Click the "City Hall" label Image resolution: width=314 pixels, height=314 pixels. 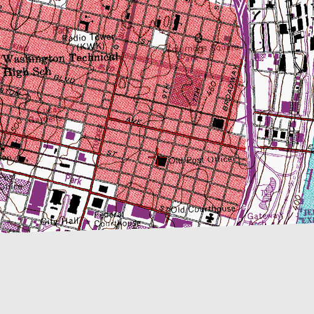click(59, 221)
